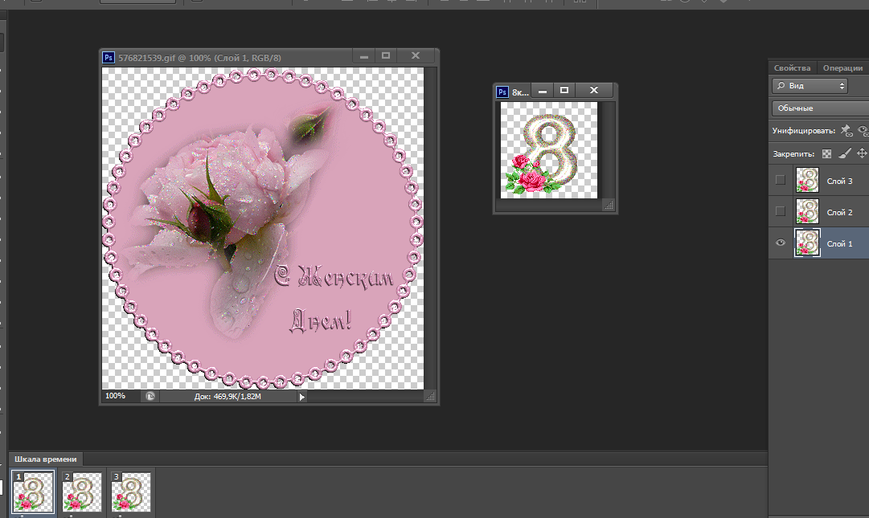Open the Обычные blend mode dropdown

[820, 108]
